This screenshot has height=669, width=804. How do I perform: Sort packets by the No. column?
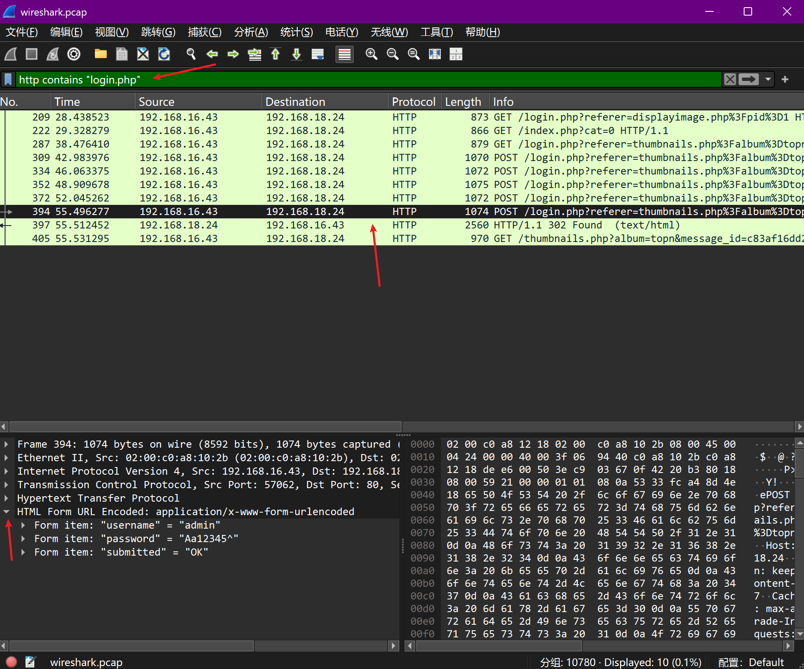pyautogui.click(x=25, y=102)
